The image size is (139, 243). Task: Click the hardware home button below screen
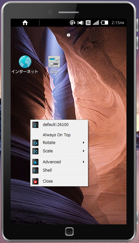pyautogui.click(x=69, y=231)
